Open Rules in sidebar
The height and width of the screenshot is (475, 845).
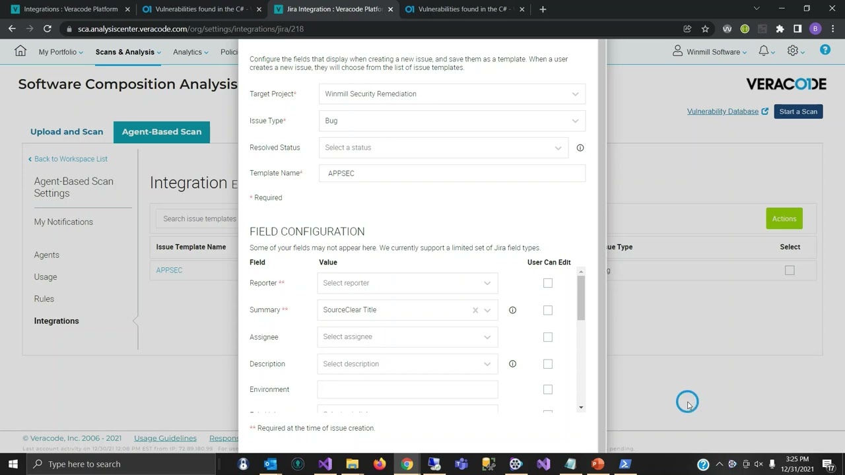point(44,299)
